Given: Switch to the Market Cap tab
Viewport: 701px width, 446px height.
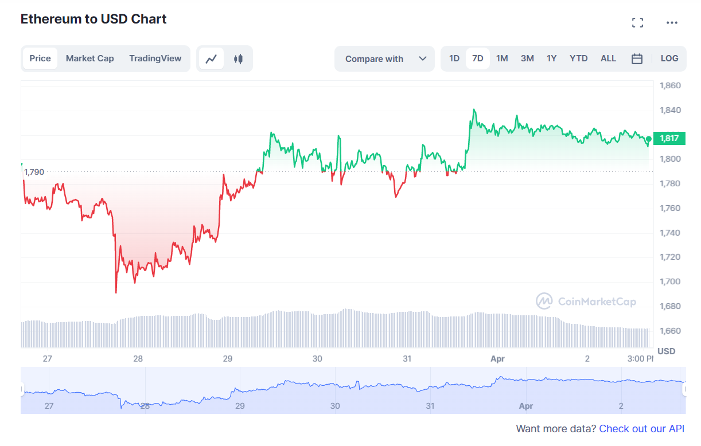Looking at the screenshot, I should [x=89, y=58].
